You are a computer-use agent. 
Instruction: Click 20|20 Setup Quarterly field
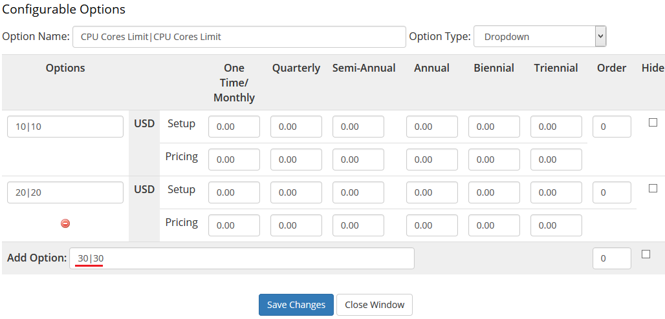pos(296,192)
